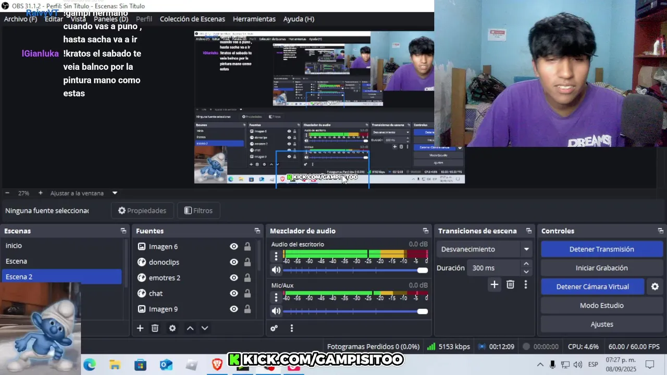Add a new source with the plus icon in Fuentes
The image size is (667, 375).
(x=140, y=328)
